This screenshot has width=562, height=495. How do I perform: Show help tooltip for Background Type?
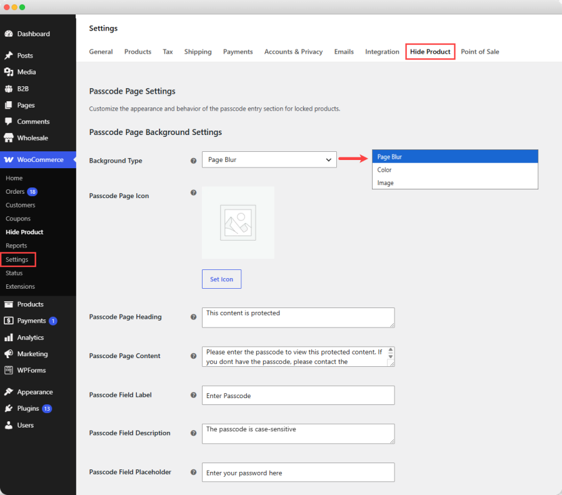[194, 161]
